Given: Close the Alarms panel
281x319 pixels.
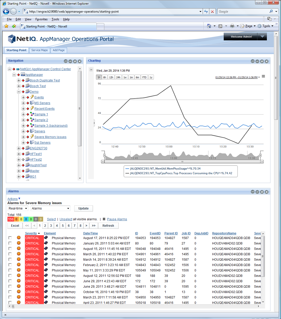Looking at the screenshot, I should pyautogui.click(x=267, y=192).
